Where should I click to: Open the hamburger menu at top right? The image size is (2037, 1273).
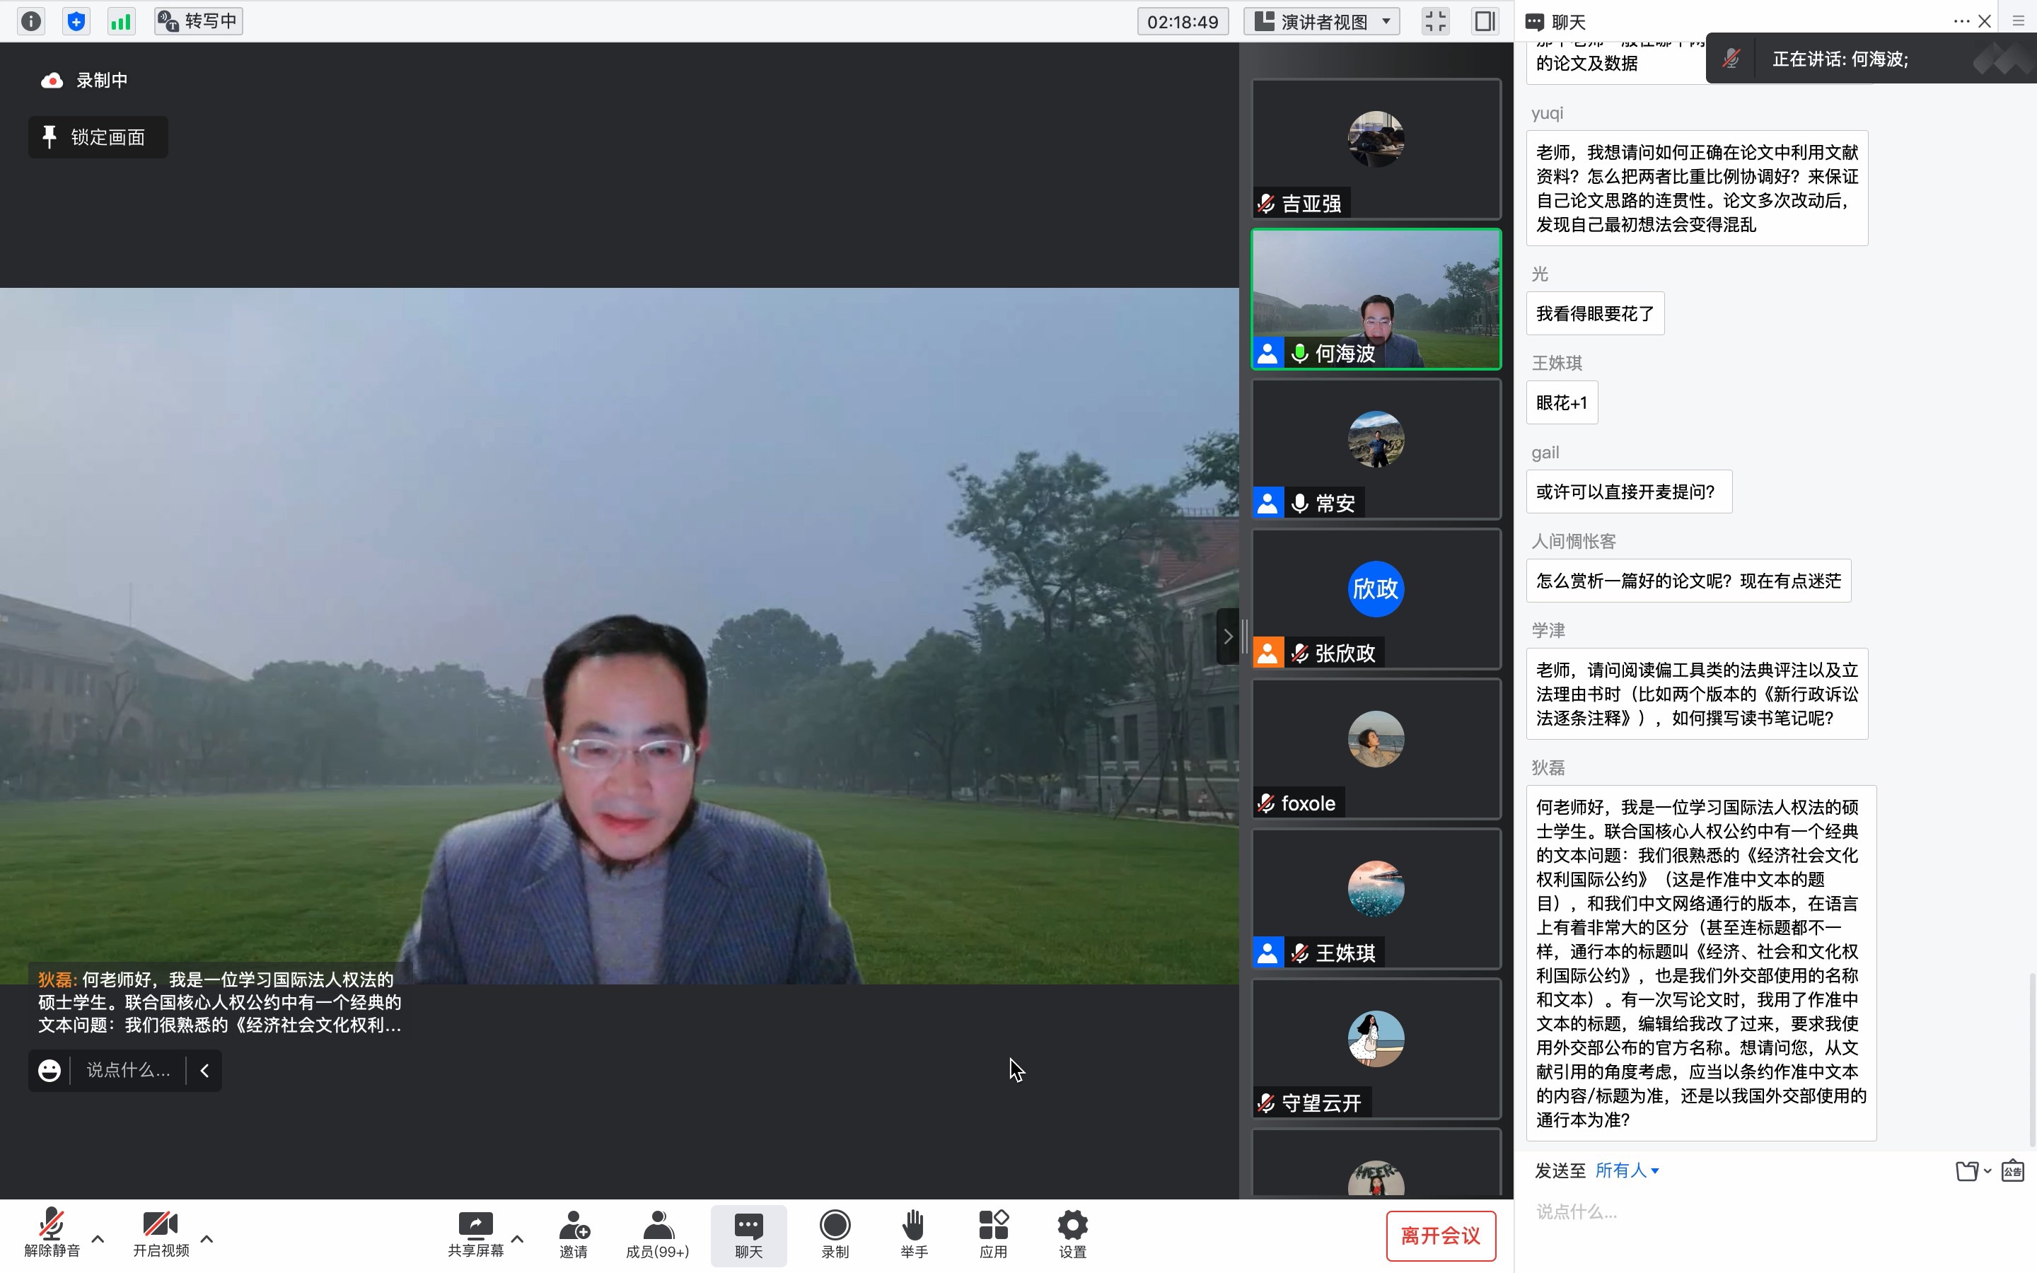click(x=2019, y=21)
